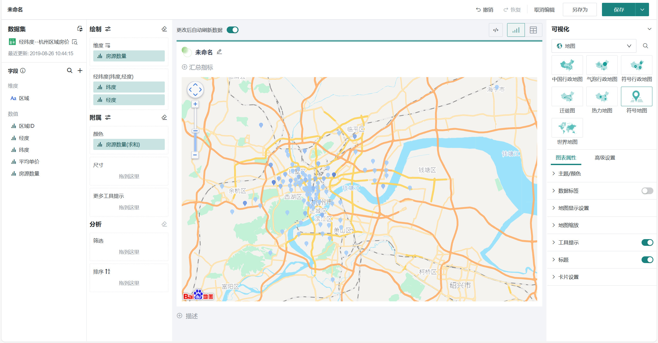Click the edit pencil beside chart title
The image size is (658, 343).
coord(219,52)
